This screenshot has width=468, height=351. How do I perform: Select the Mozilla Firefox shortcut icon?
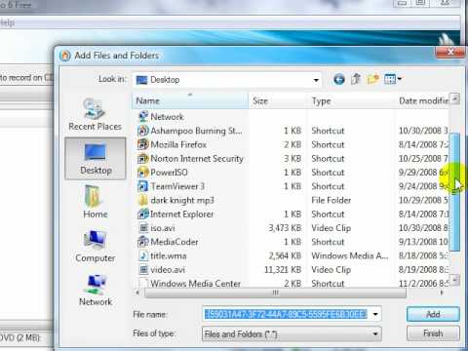click(142, 144)
